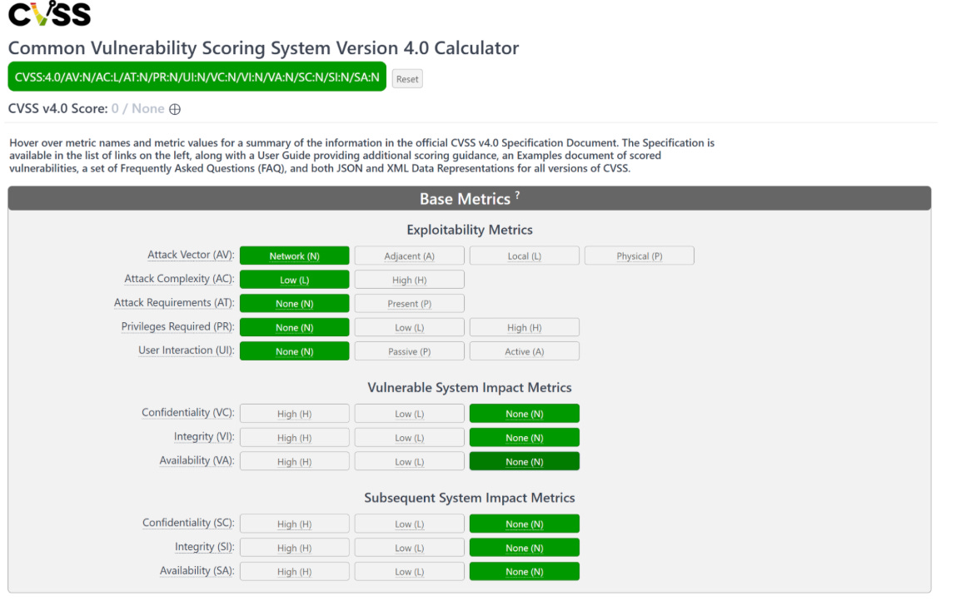Set Privileges Required to None (N)

295,327
